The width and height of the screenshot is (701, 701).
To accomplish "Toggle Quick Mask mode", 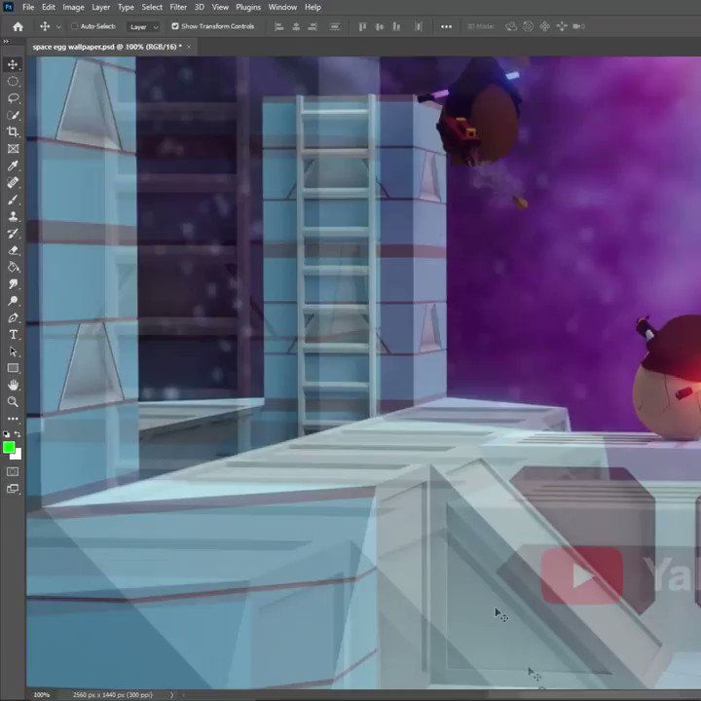I will [x=13, y=471].
